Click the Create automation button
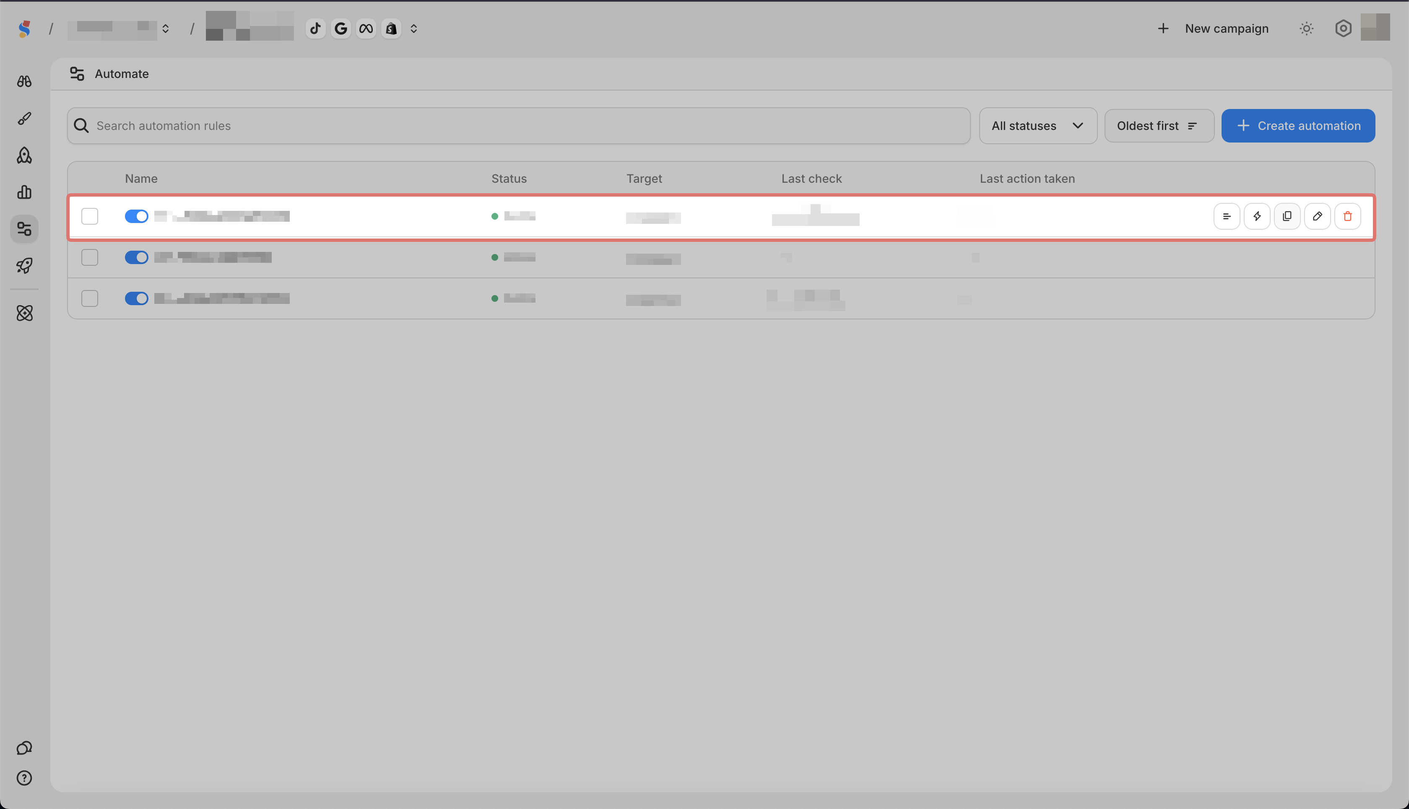 [1298, 126]
